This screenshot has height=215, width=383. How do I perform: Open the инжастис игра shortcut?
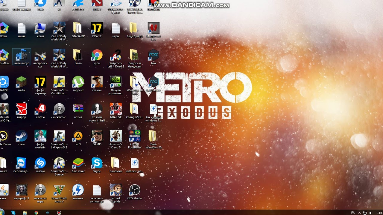click(x=40, y=193)
